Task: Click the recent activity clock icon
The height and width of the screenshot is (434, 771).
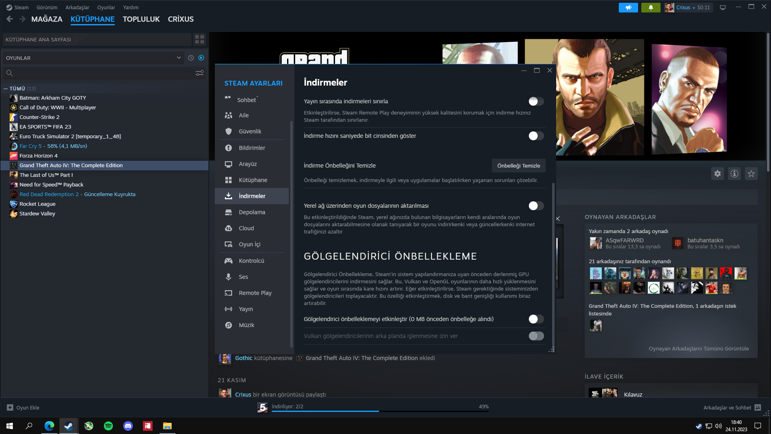Action: pyautogui.click(x=191, y=58)
